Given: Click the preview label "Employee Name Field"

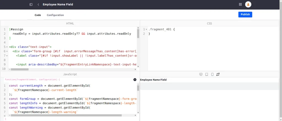Looking at the screenshot, I should [153, 80].
